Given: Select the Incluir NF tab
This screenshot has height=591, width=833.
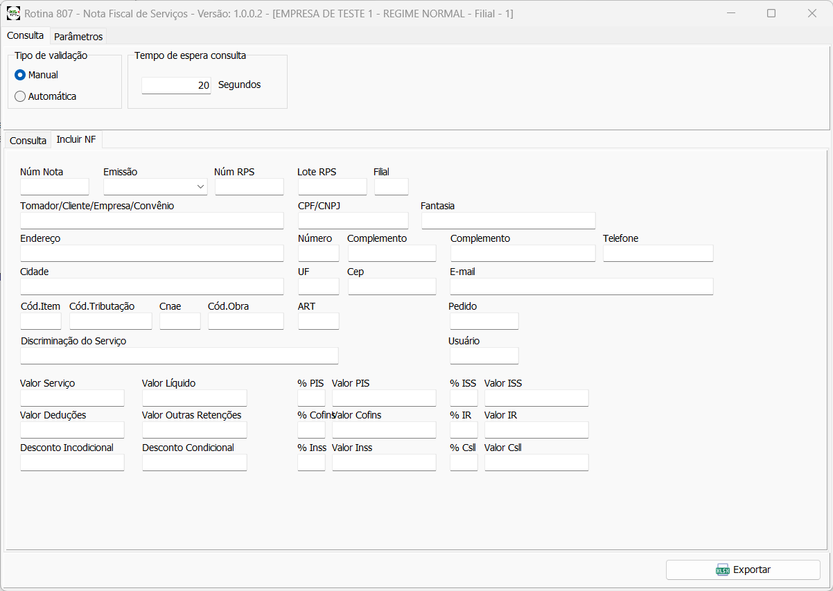Looking at the screenshot, I should [x=76, y=139].
